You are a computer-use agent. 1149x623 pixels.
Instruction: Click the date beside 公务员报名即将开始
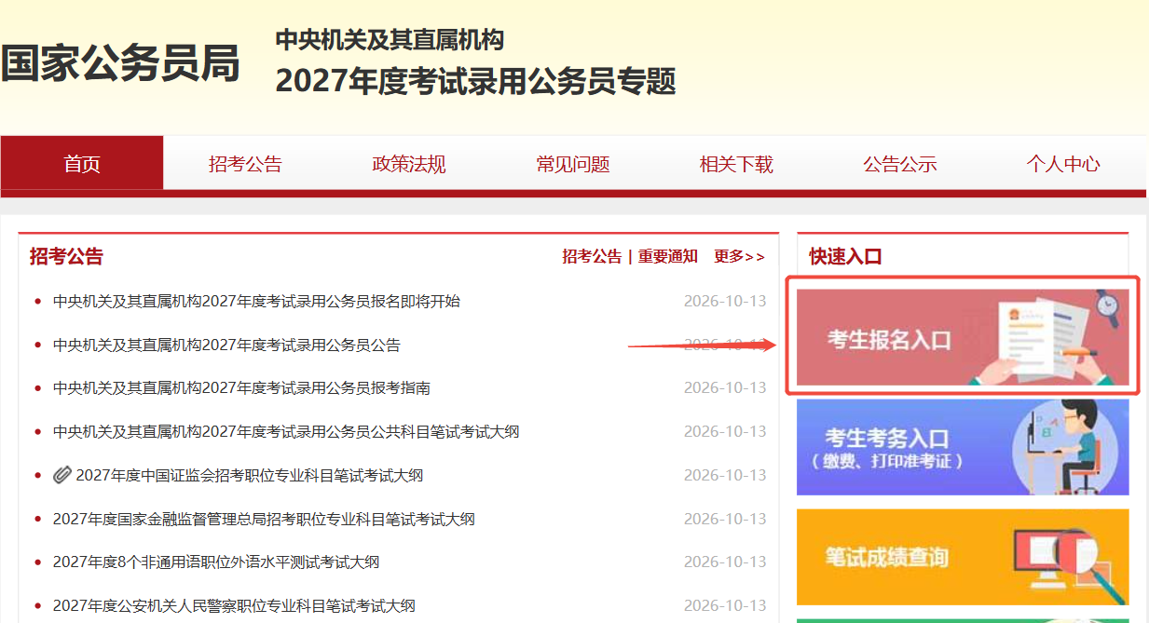click(725, 301)
